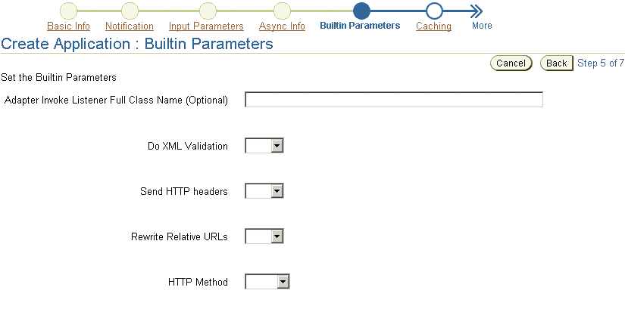
Task: Open the Basic Info step link
Action: point(68,26)
